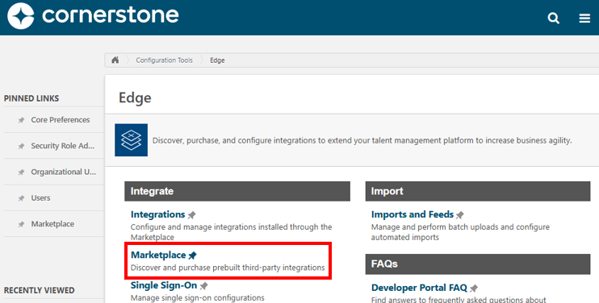Open the hamburger navigation menu

coord(584,18)
